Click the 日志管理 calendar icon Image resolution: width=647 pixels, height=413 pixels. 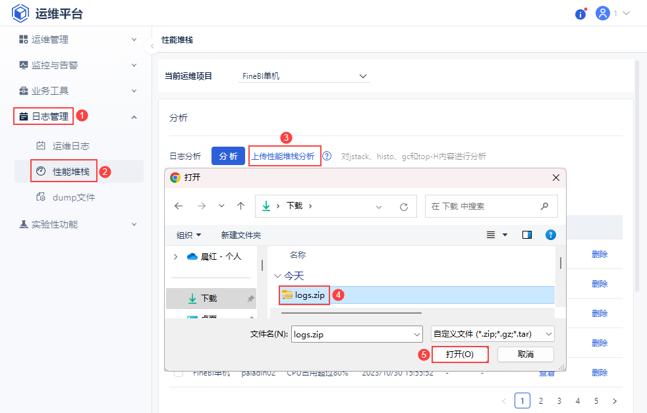24,116
